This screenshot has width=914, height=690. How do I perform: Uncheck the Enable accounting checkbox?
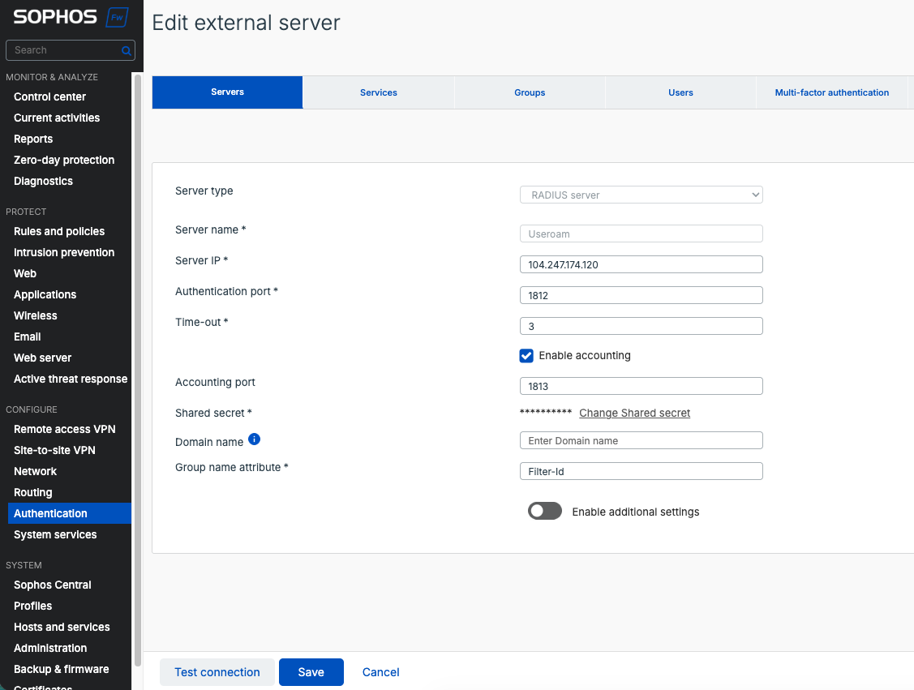526,355
